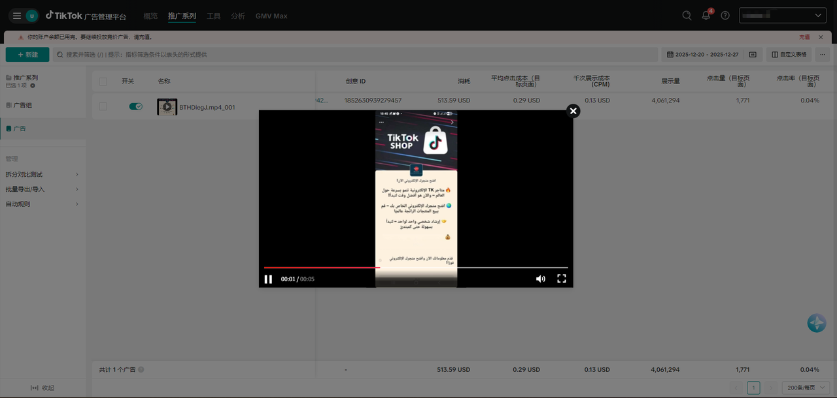The image size is (837, 398).
Task: Sort by 点击量（目标页面）header
Action: tap(728, 81)
